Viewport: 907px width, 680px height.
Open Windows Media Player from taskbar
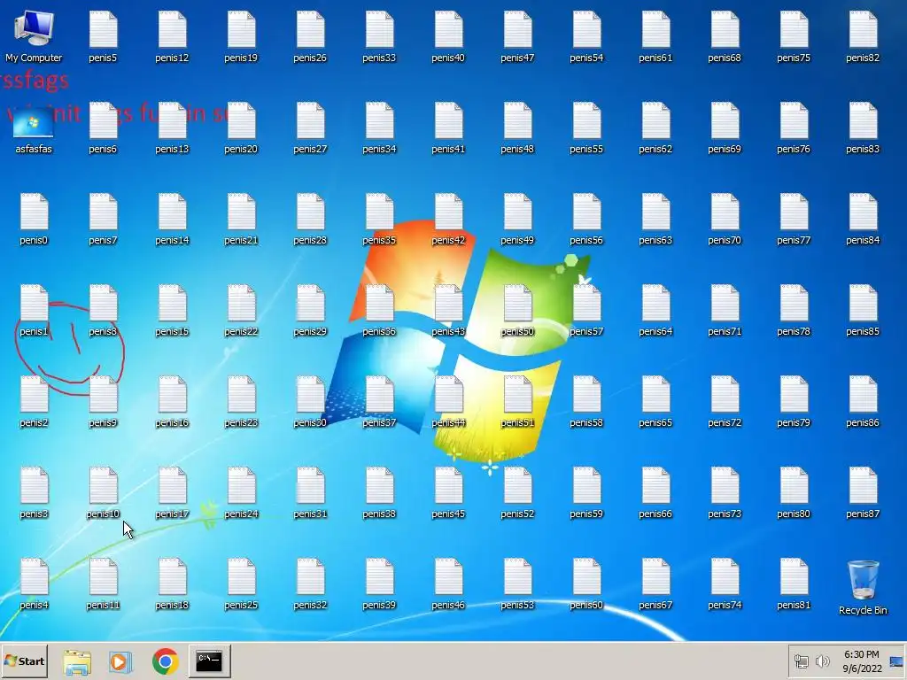pyautogui.click(x=120, y=661)
